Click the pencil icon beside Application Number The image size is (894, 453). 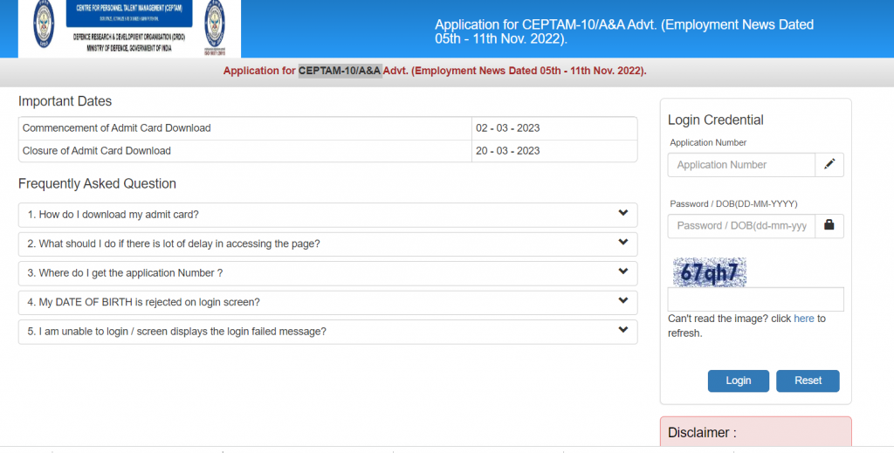tap(829, 165)
